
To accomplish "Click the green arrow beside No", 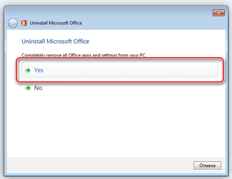I will (x=28, y=88).
